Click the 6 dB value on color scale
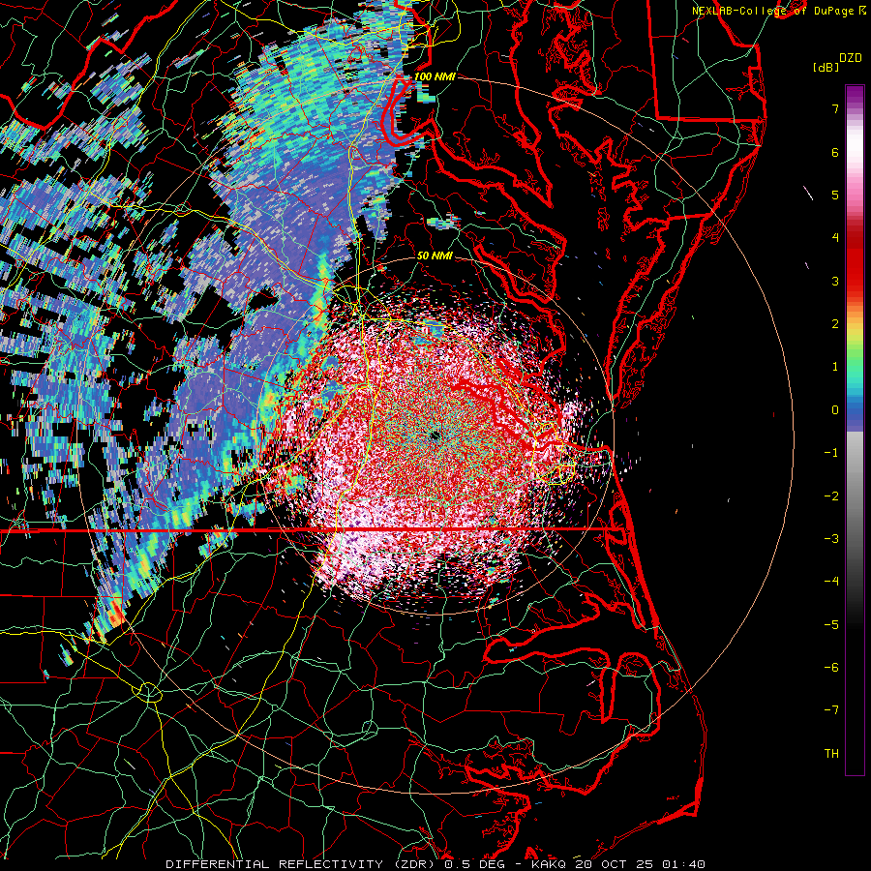871x871 pixels. [835, 152]
